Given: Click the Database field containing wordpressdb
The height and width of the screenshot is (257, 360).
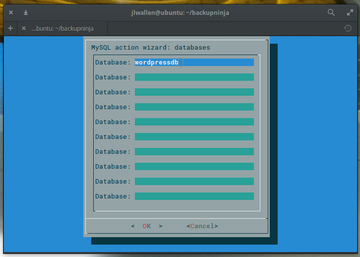Looking at the screenshot, I should point(194,63).
